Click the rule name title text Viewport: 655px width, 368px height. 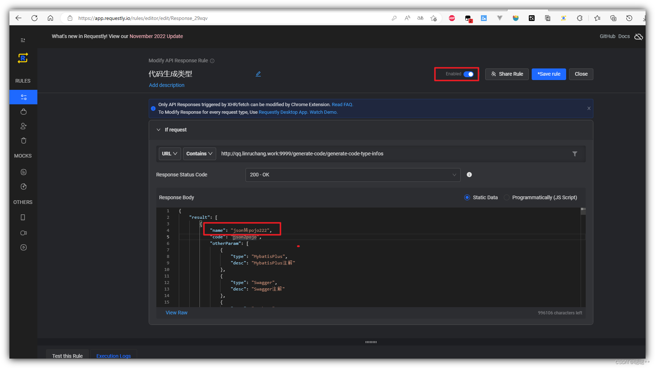pyautogui.click(x=170, y=74)
